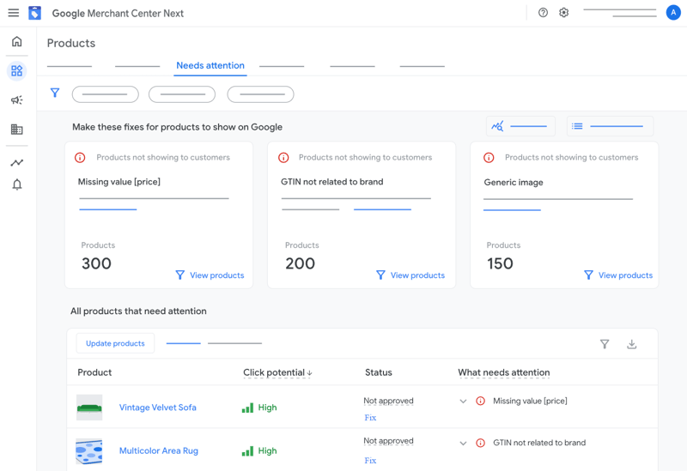This screenshot has height=471, width=687.
Task: Click the Home icon in sidebar
Action: pos(16,41)
